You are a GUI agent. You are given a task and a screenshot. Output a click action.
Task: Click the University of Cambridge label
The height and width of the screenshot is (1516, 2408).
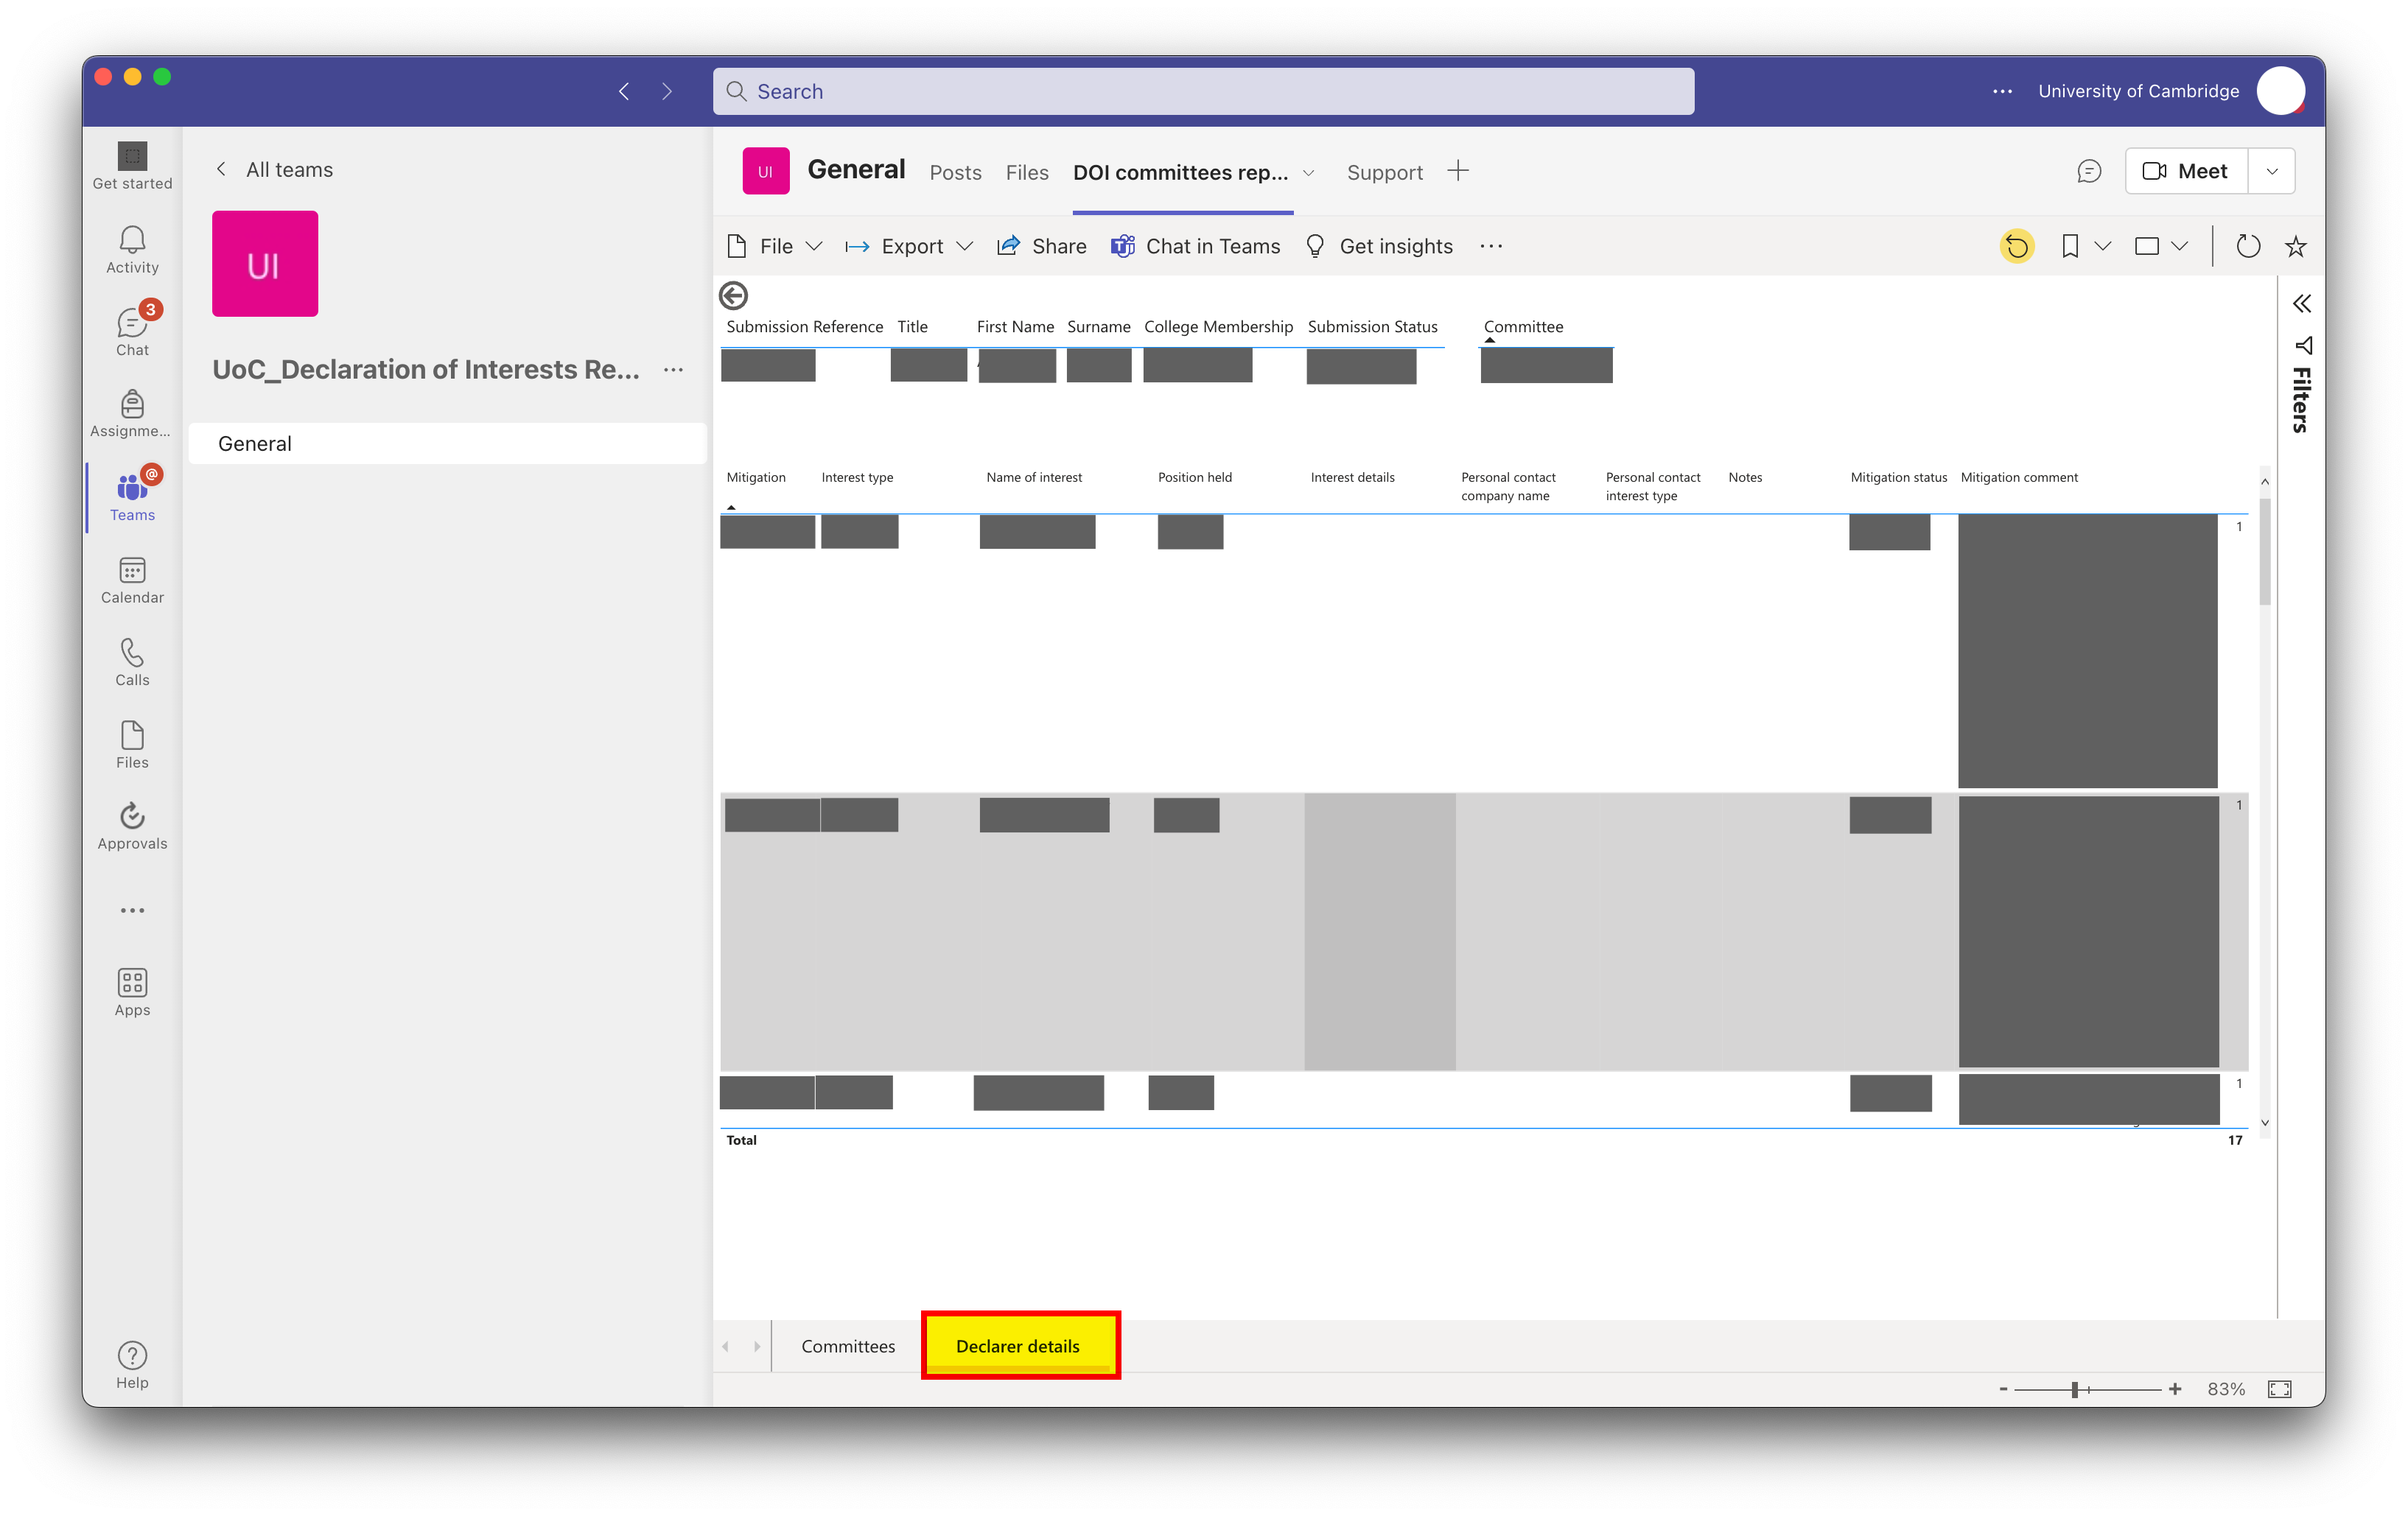[x=2138, y=91]
